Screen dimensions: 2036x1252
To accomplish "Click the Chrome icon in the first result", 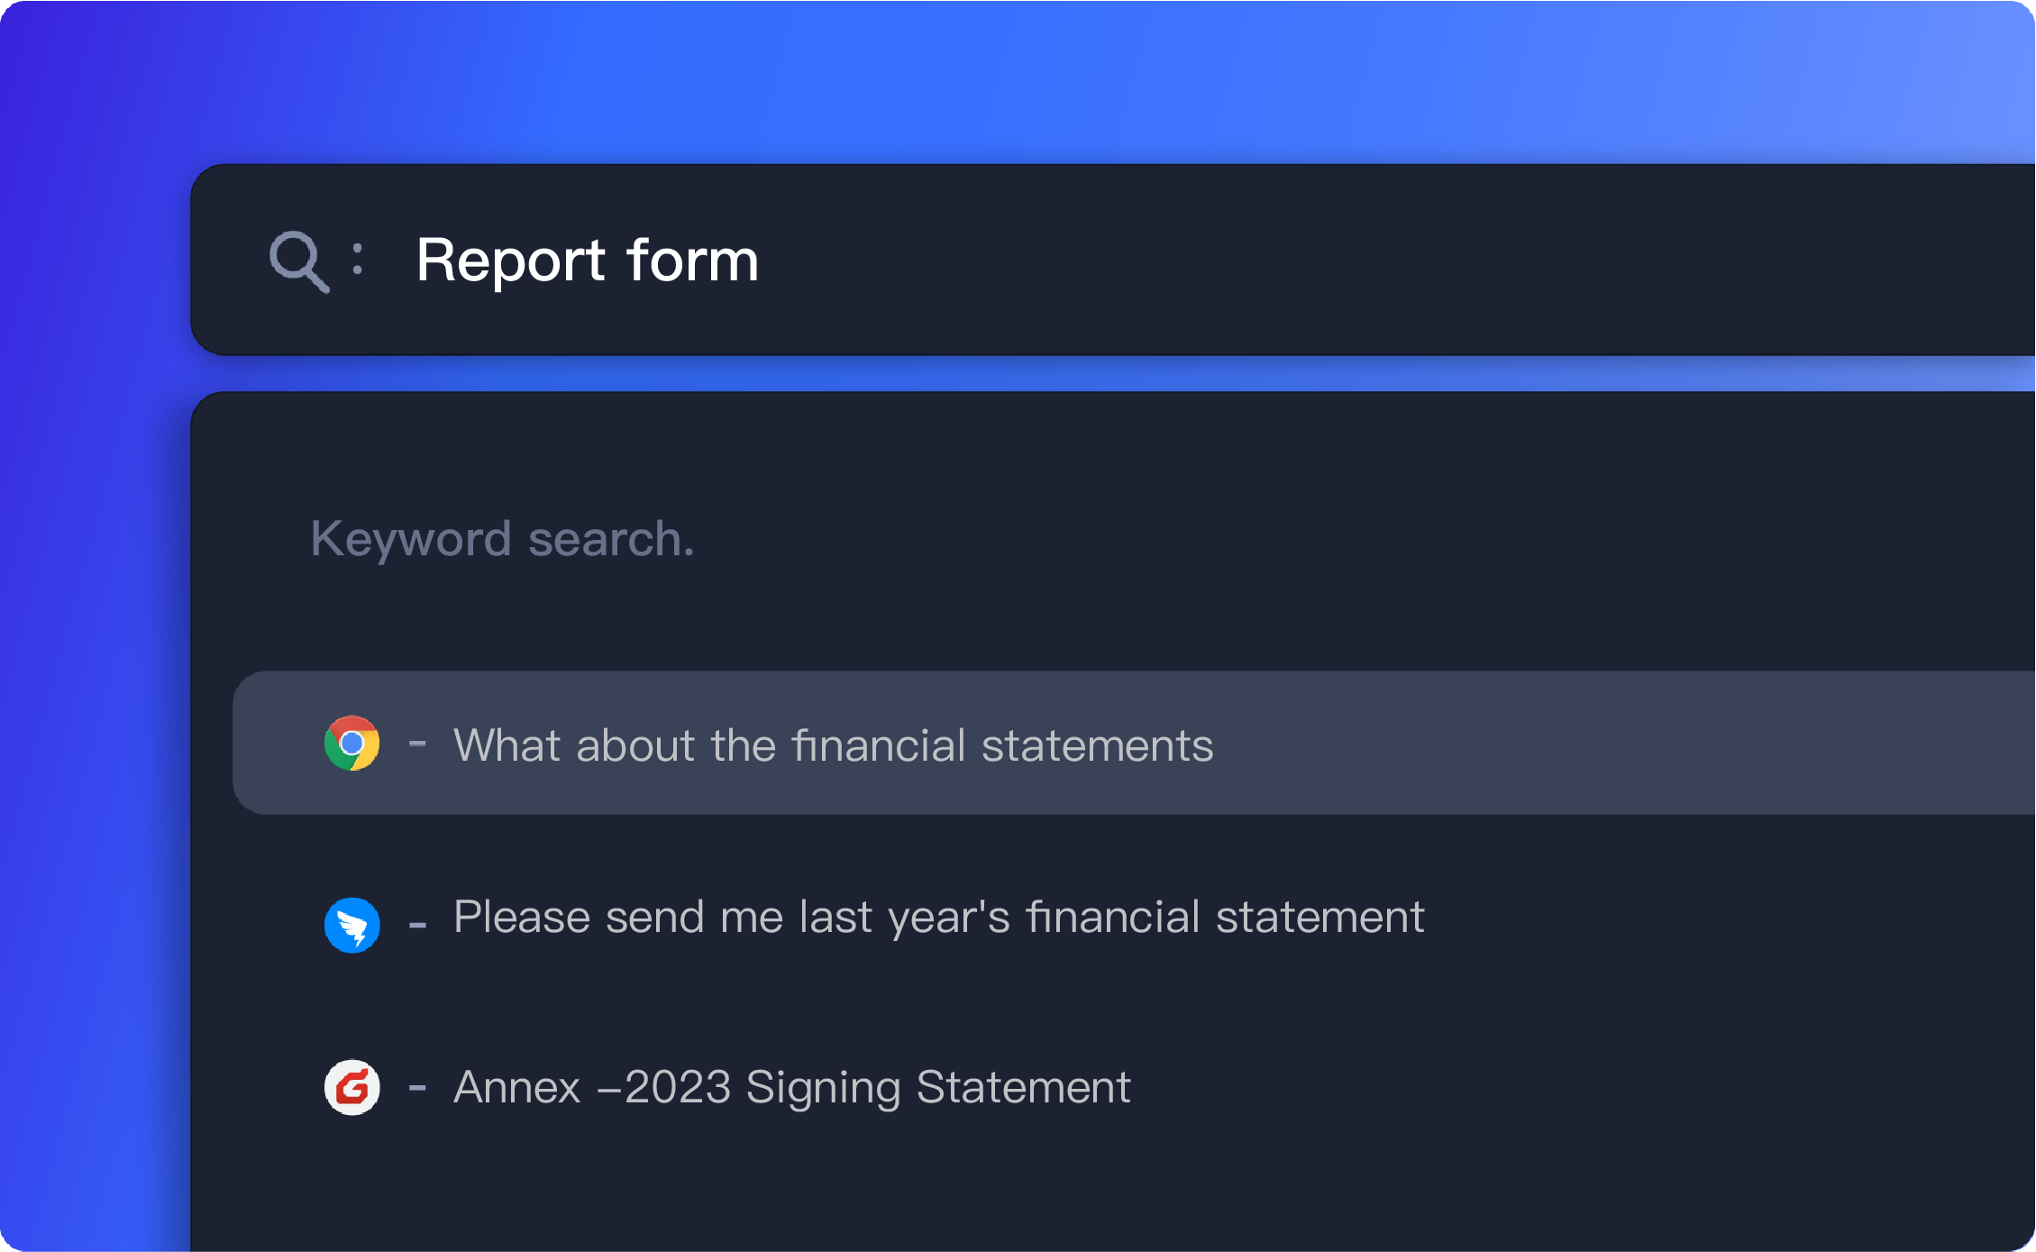I will (x=352, y=744).
